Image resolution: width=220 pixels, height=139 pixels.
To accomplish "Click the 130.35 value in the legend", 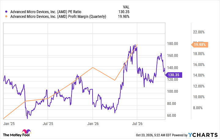I will pyautogui.click(x=124, y=12).
